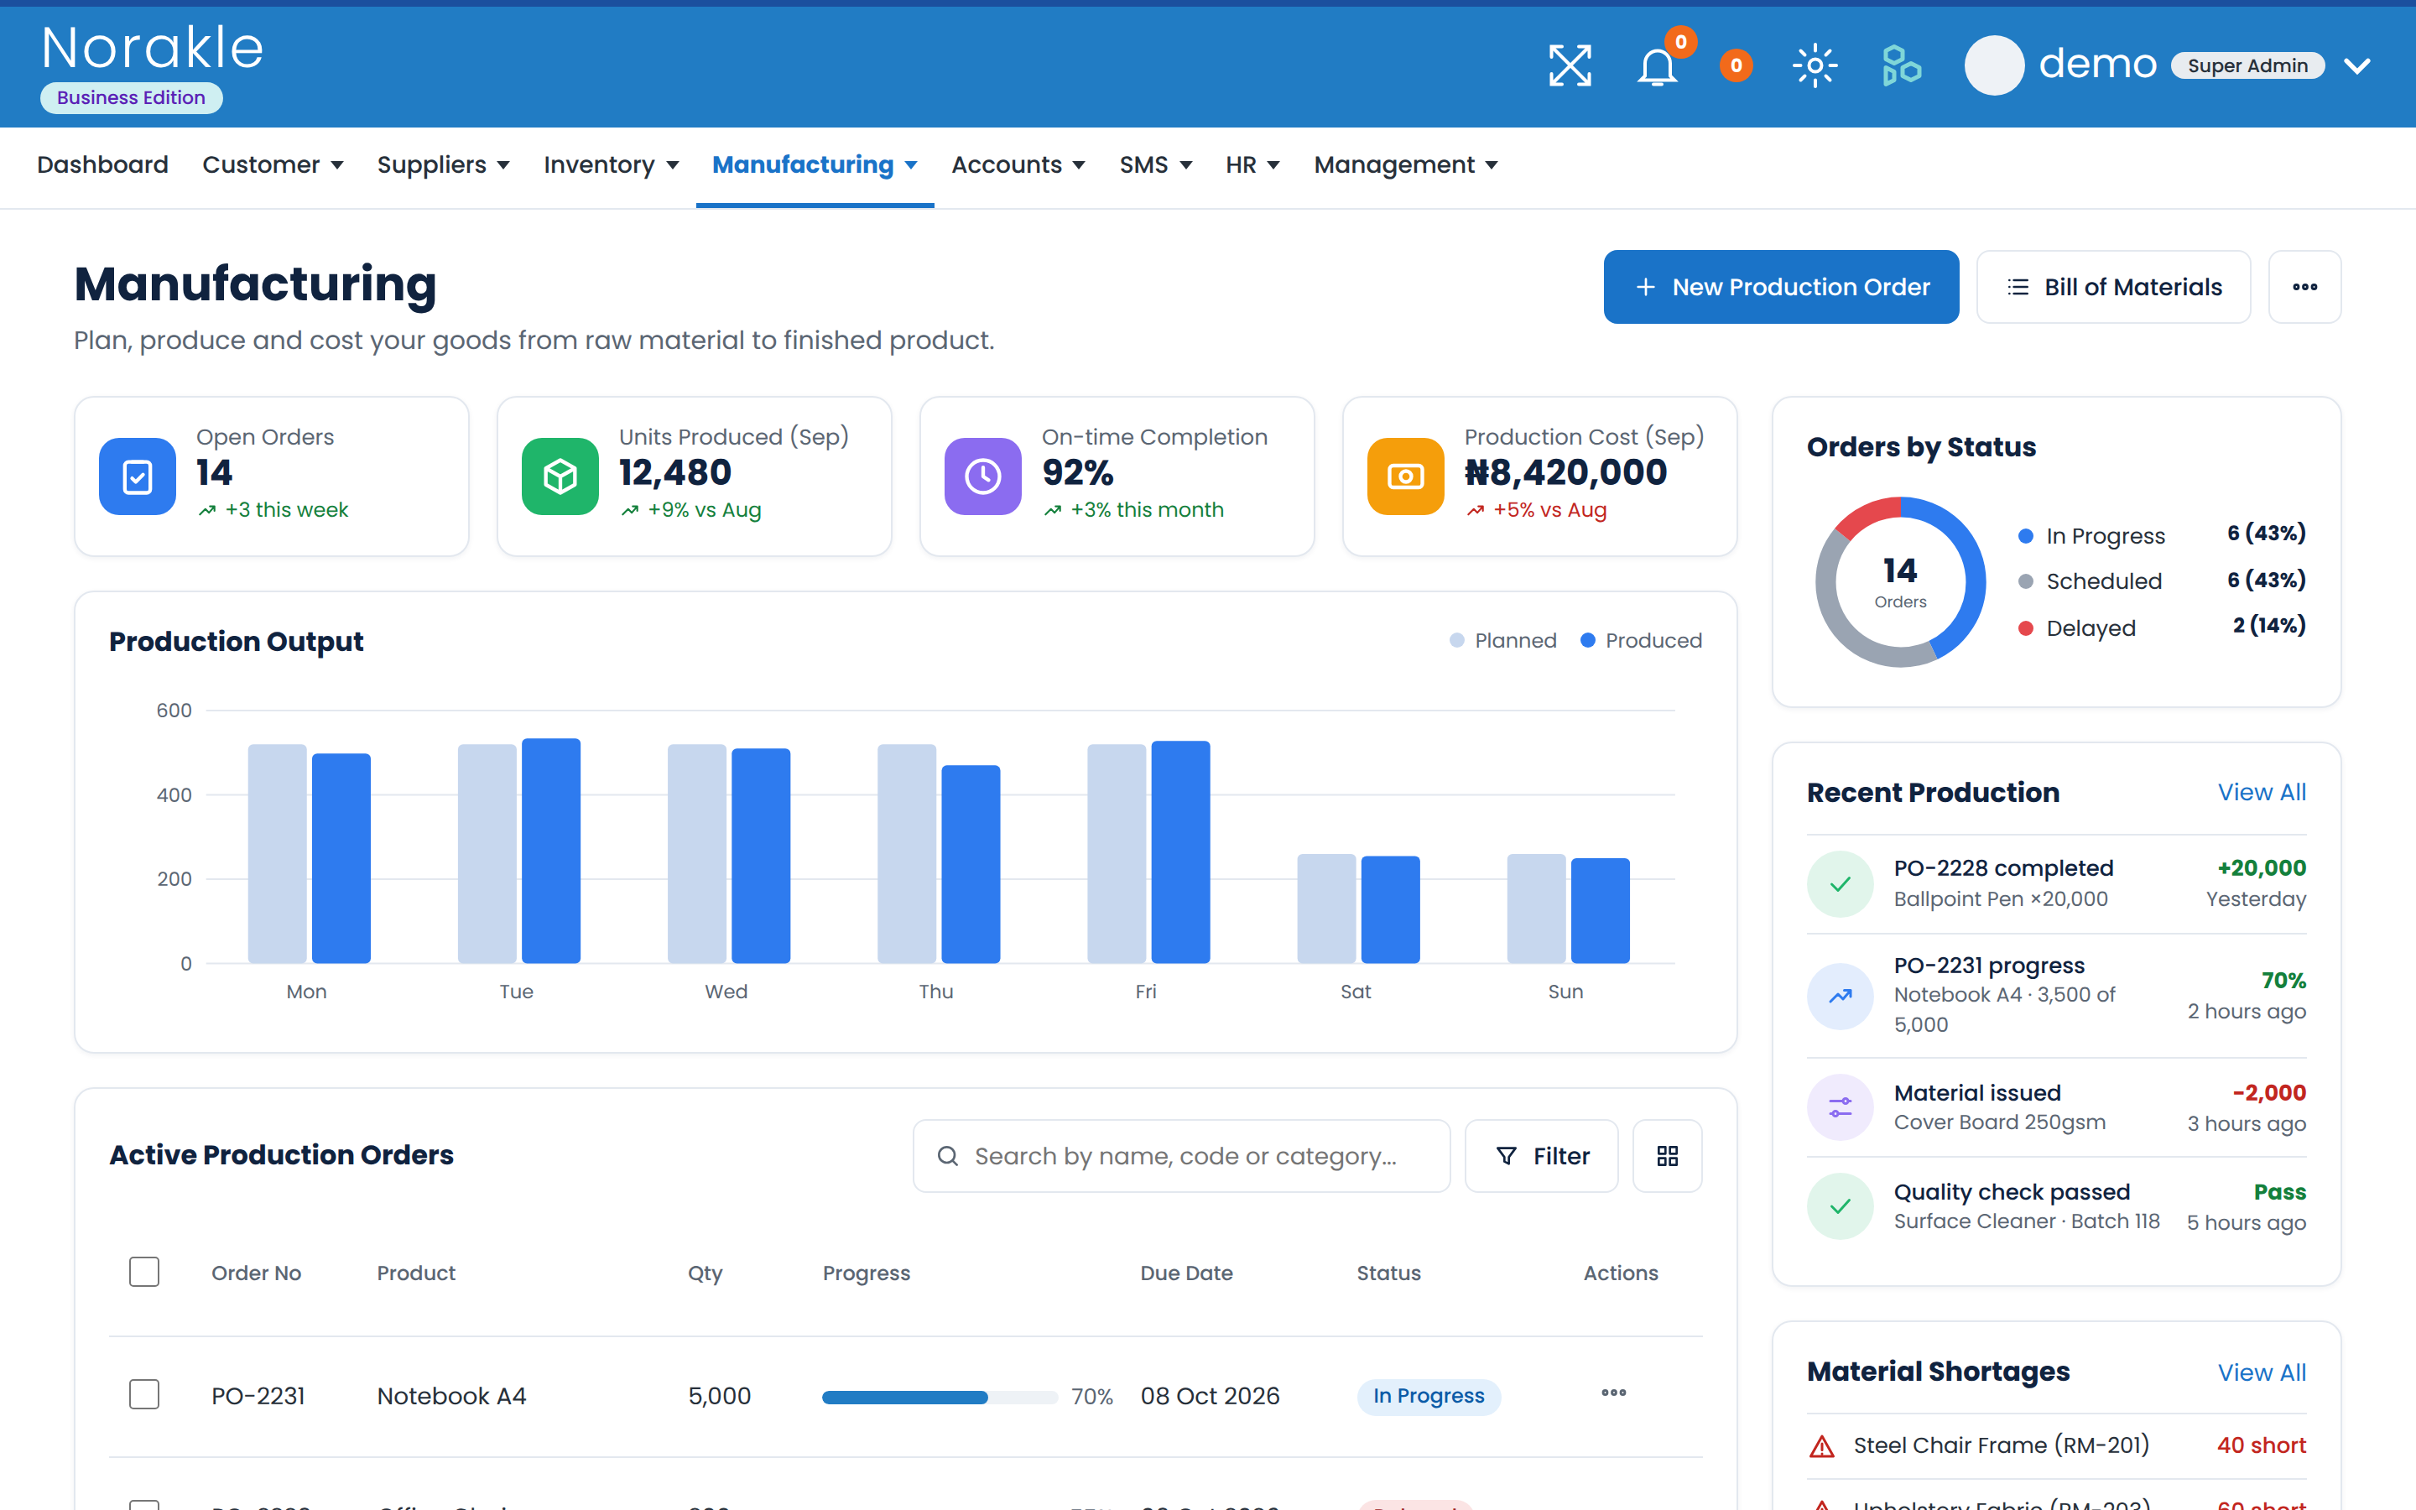Open the page more-options ellipsis button
Image resolution: width=2416 pixels, height=1510 pixels.
[2304, 287]
